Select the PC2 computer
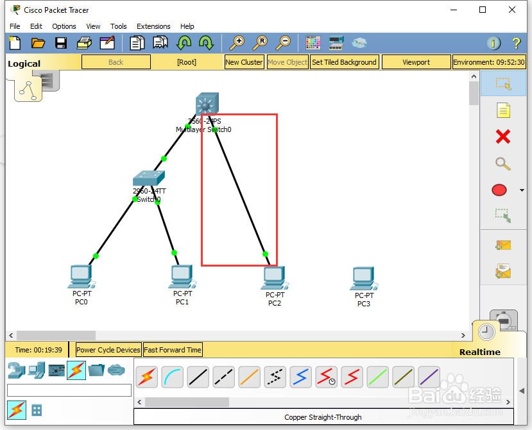The image size is (532, 430). point(275,278)
